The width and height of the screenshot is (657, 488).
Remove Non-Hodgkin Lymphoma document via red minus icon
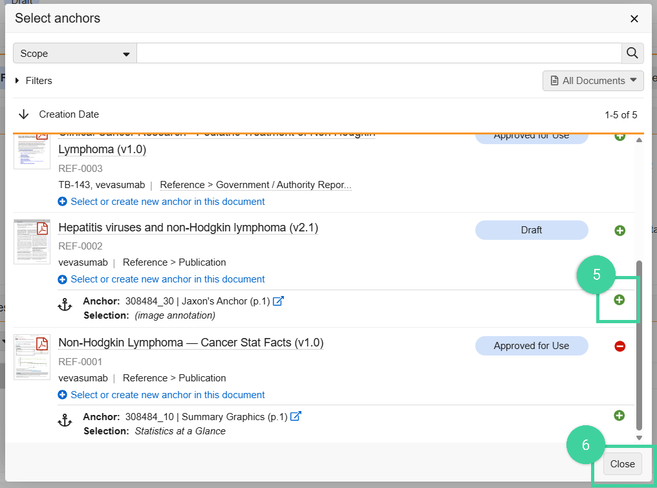point(619,346)
